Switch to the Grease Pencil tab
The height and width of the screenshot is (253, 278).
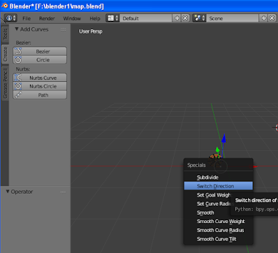pos(5,83)
